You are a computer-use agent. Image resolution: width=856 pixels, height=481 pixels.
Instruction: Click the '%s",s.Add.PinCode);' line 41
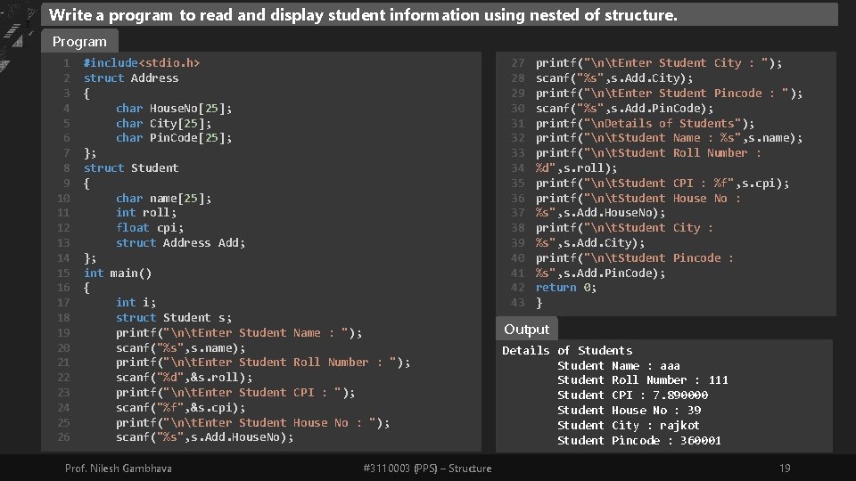coord(600,273)
